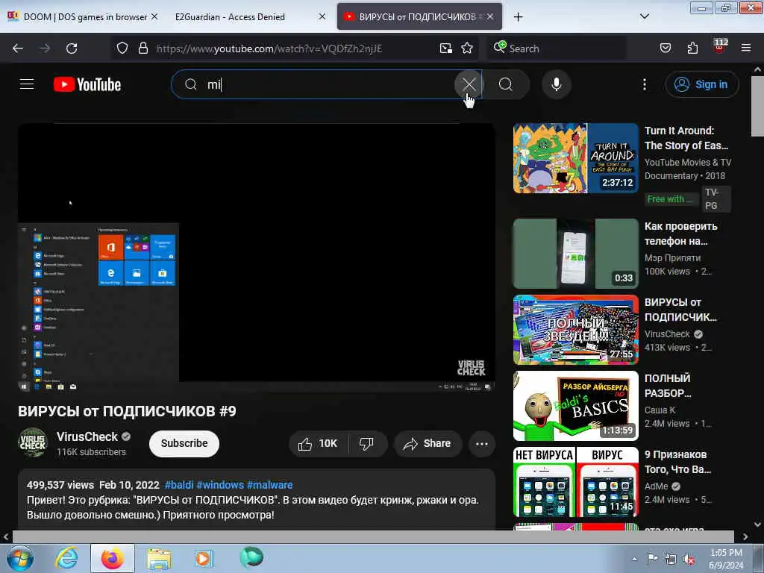Like the video with thumbs up
764x573 pixels.
point(319,443)
